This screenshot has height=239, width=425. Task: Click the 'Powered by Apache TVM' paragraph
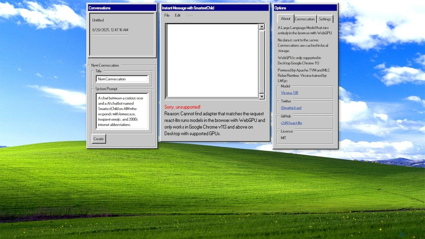304,75
